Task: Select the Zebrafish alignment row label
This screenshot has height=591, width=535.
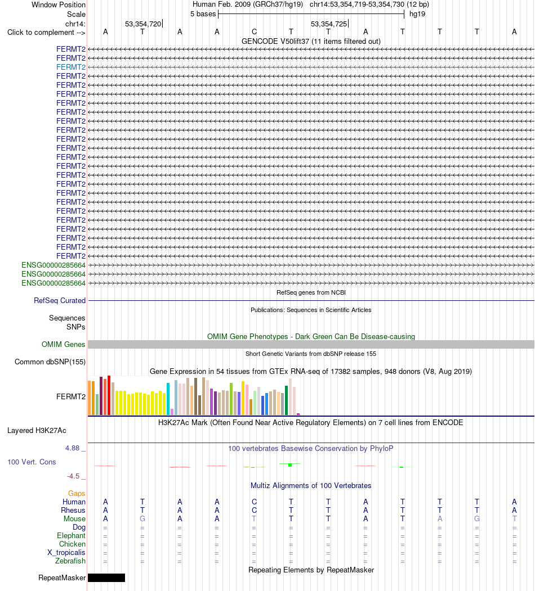Action: 70,561
